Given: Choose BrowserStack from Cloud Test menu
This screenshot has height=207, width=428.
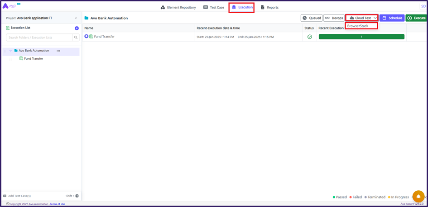Looking at the screenshot, I should coord(361,26).
